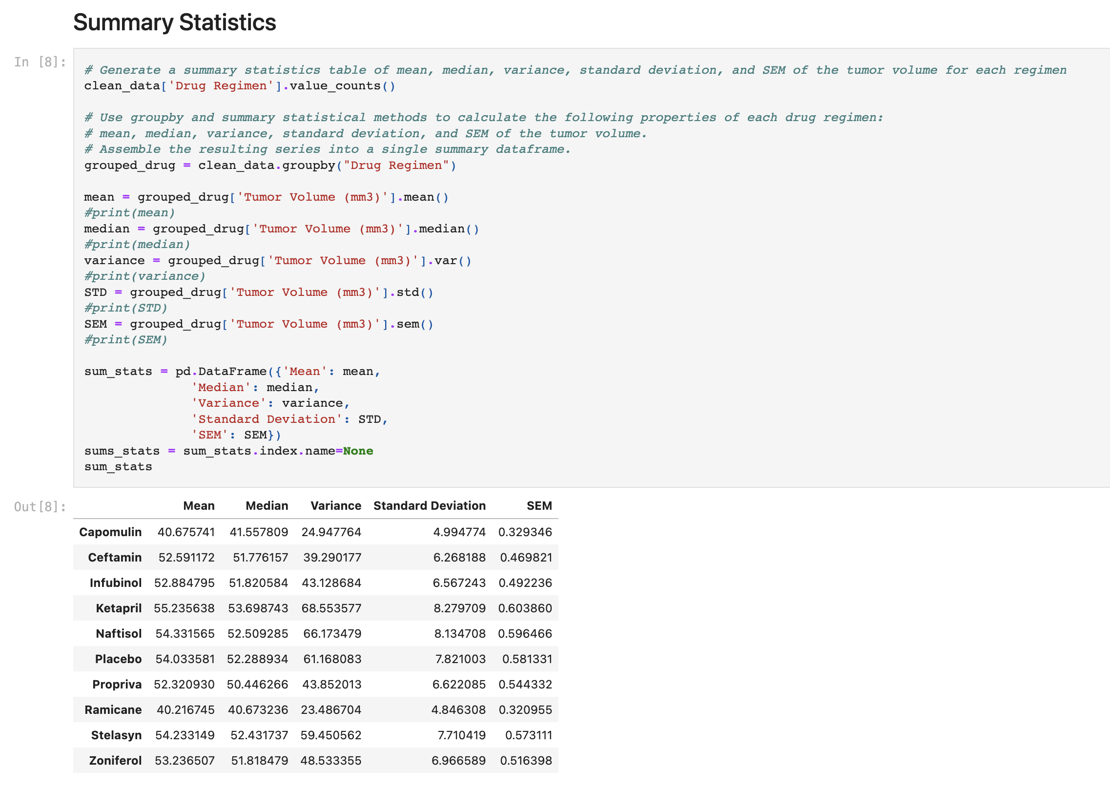Click the Out[8] output prompt
This screenshot has width=1110, height=792.
pos(40,507)
